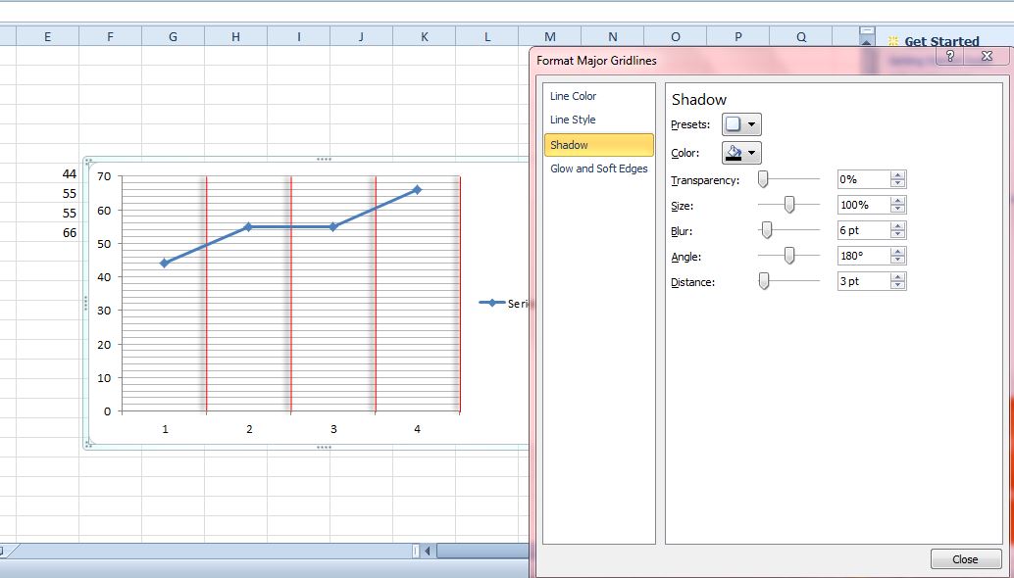
Task: Click the horizontal scrollbar left arrow icon
Action: tap(427, 551)
